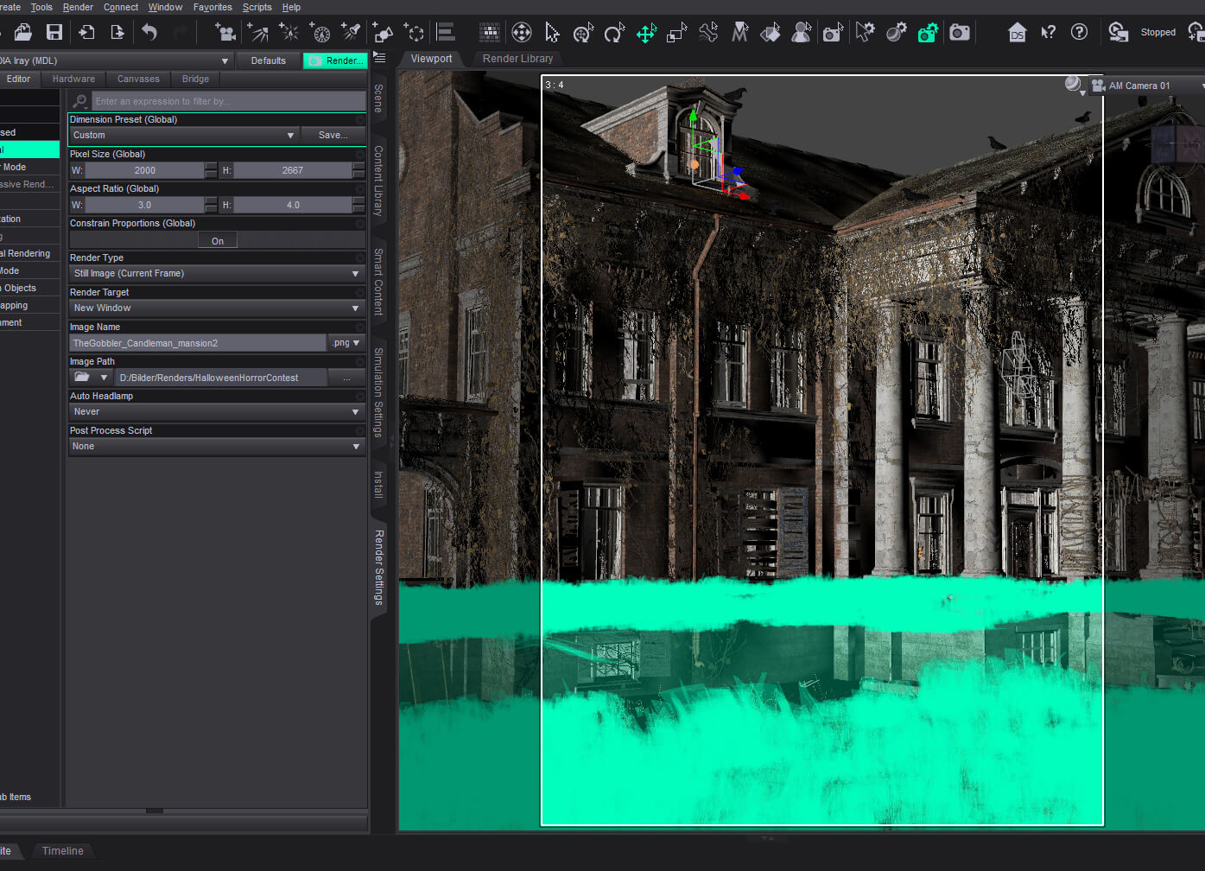Select the Node Selection arrow tool
This screenshot has height=871, width=1205.
552,33
